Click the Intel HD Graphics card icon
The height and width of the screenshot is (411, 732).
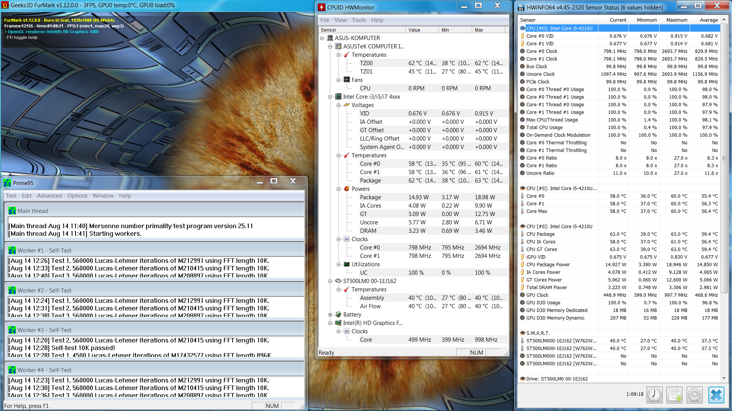click(x=338, y=323)
